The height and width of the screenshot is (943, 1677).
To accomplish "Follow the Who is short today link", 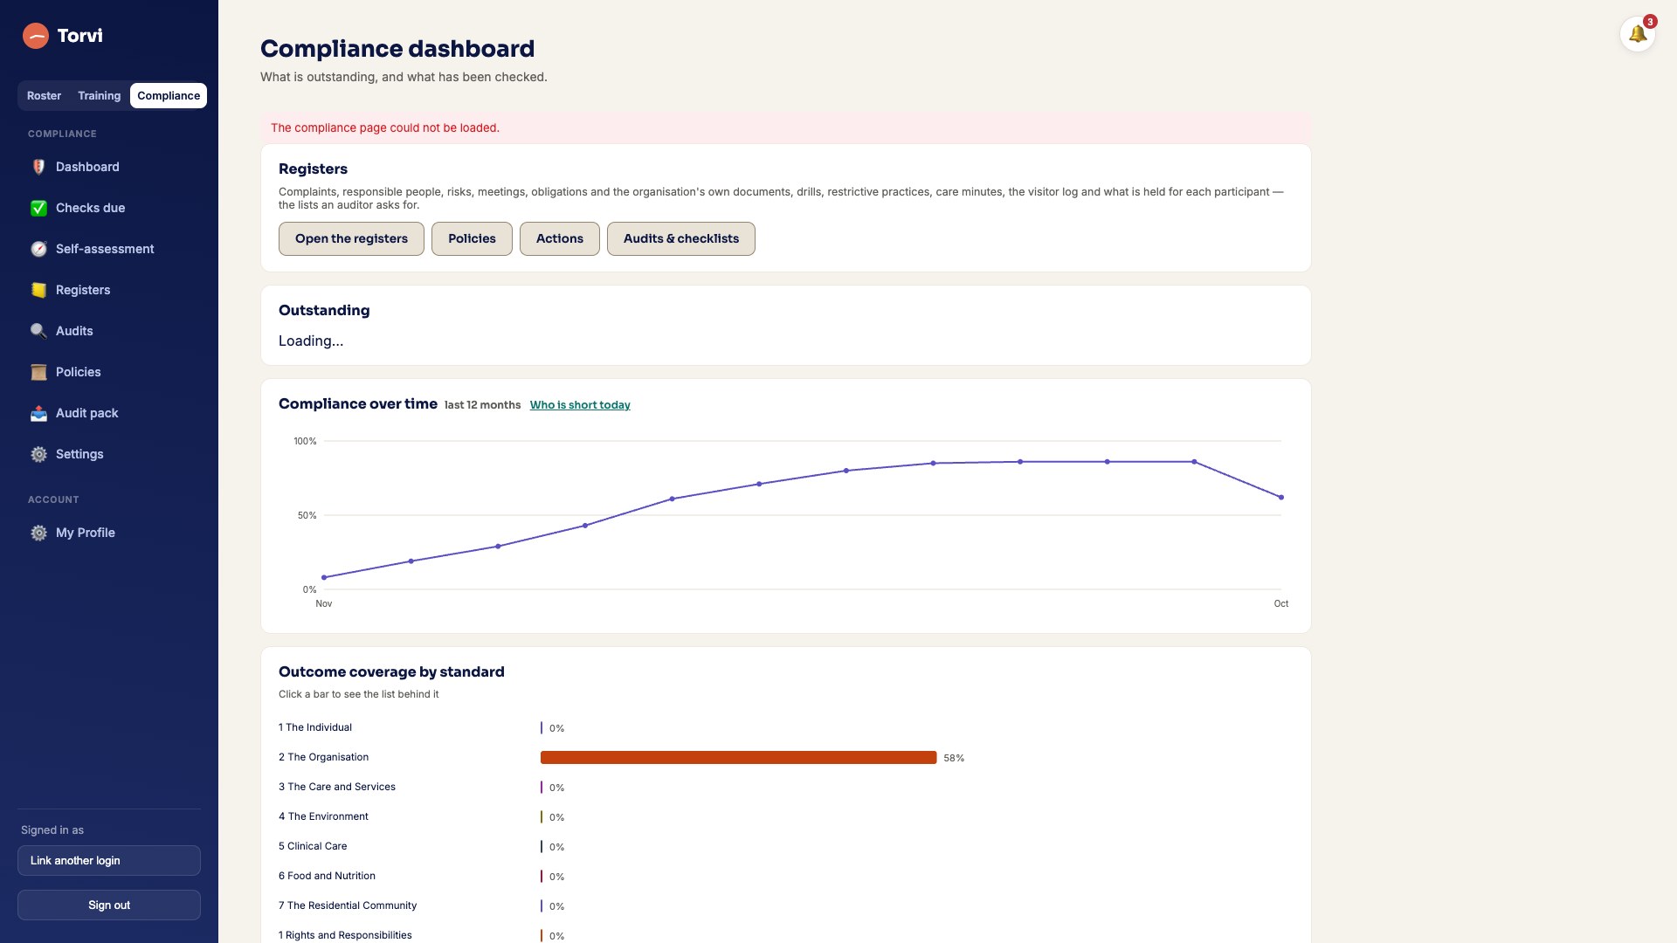I will (580, 405).
